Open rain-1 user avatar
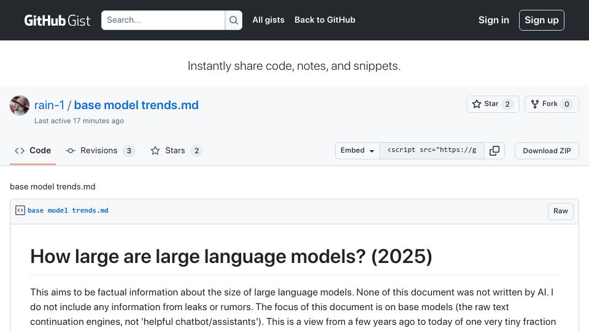This screenshot has width=589, height=331. [20, 105]
